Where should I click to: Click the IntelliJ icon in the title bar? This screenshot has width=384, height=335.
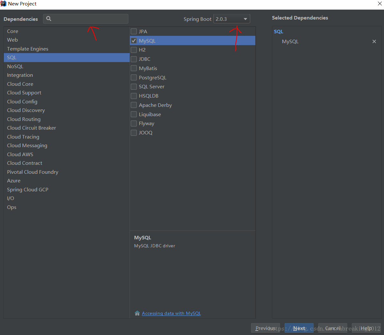(x=4, y=4)
